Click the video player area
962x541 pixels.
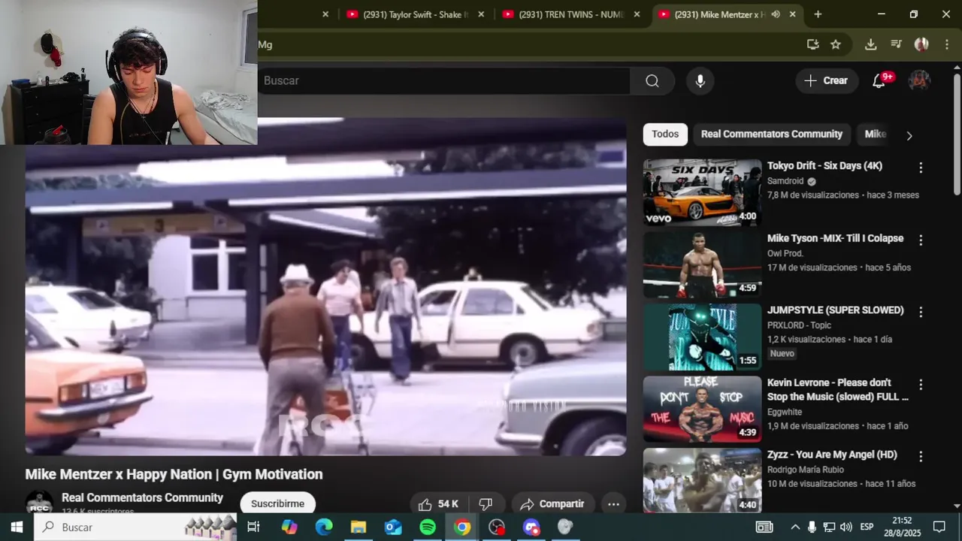325,286
